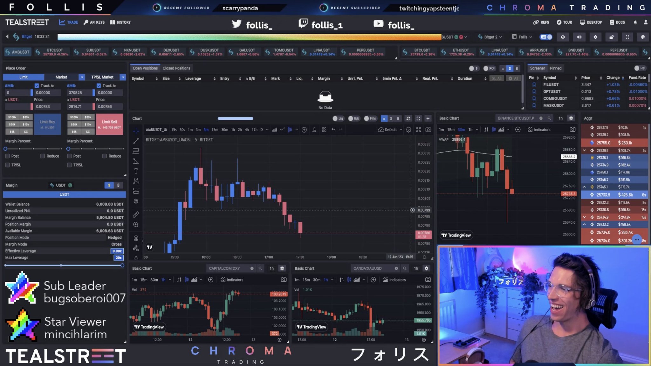This screenshot has width=651, height=366.
Task: Select the crosshair cursor tool
Action: point(136,131)
